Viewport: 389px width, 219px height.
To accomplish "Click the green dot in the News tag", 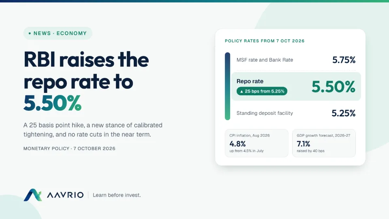I will (x=30, y=33).
